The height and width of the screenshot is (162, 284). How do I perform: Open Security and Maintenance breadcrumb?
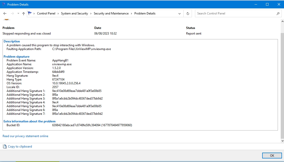(111, 13)
